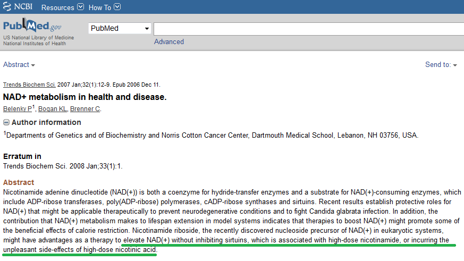Screen dimensions: 464x261
Task: Click the Erratum in heading
Action: point(22,157)
